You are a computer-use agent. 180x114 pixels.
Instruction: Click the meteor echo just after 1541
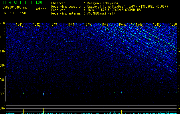coord(24,93)
